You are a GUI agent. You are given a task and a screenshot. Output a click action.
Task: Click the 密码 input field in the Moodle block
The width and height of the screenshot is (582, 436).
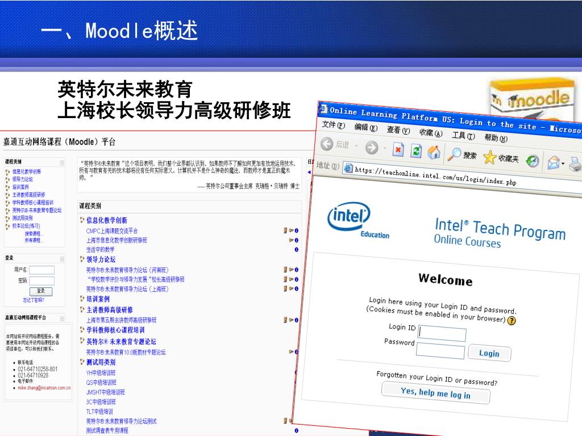click(x=41, y=280)
